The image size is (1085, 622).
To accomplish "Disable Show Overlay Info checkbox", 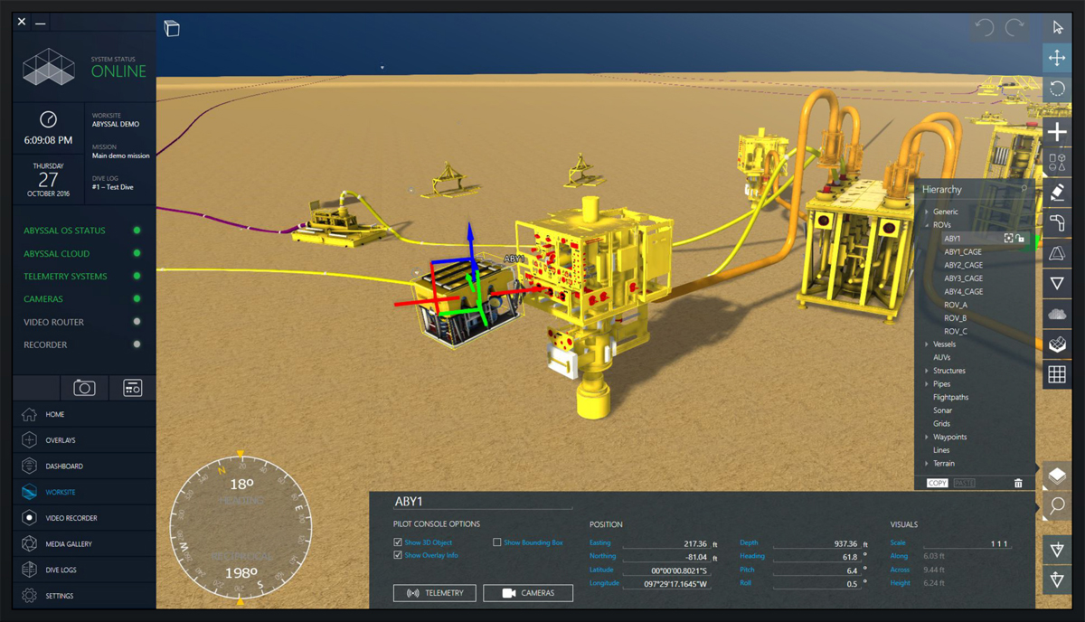I will pyautogui.click(x=398, y=555).
